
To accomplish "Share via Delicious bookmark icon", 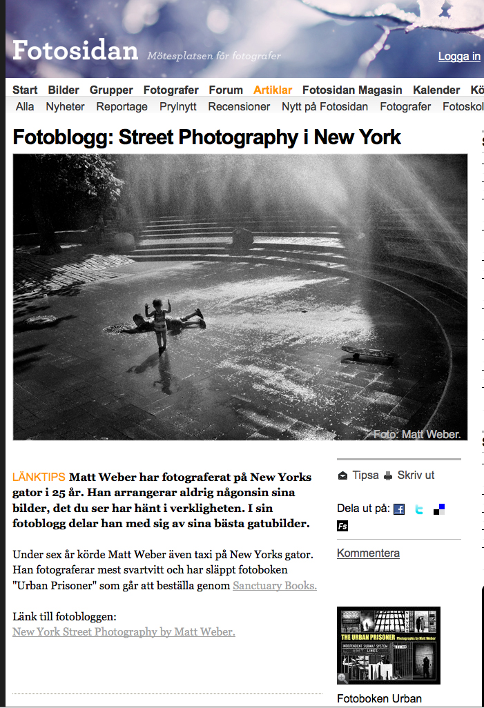I will point(439,509).
